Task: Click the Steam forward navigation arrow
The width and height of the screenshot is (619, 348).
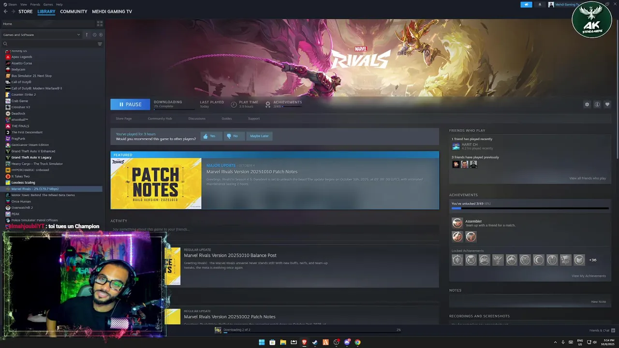Action: click(13, 12)
